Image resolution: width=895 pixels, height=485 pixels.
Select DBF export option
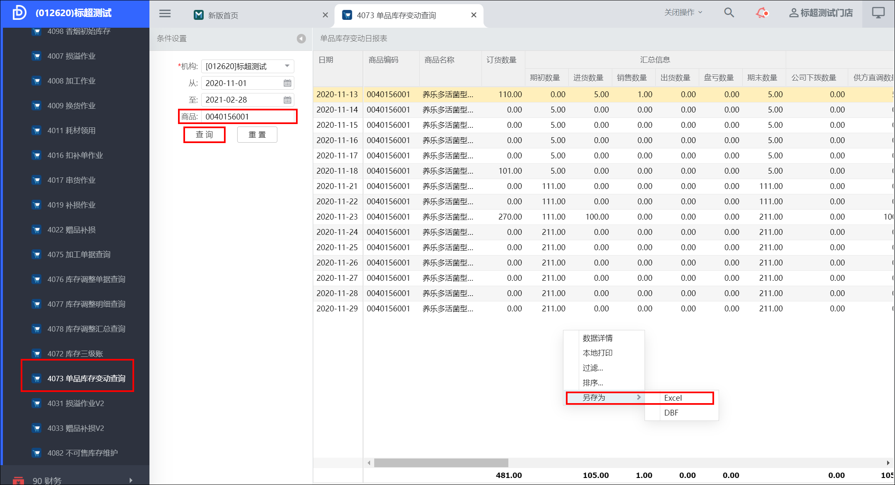(681, 413)
